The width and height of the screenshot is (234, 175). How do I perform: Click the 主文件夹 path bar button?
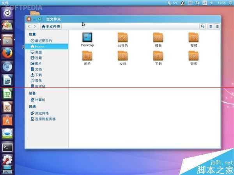click(x=51, y=26)
